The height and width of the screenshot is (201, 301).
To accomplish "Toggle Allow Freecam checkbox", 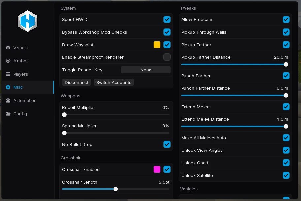I will (x=286, y=19).
